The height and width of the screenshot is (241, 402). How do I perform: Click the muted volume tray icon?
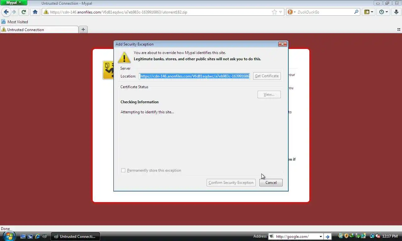378,236
